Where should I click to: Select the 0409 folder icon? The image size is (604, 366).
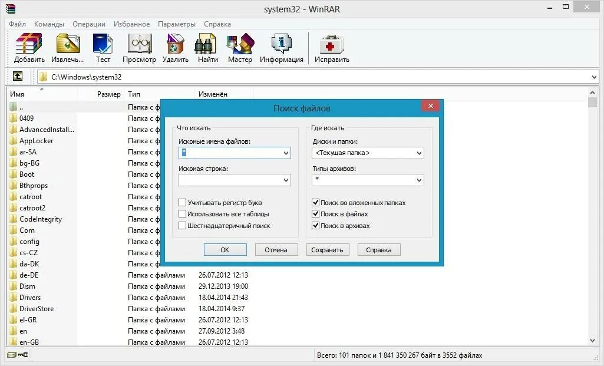(x=14, y=118)
